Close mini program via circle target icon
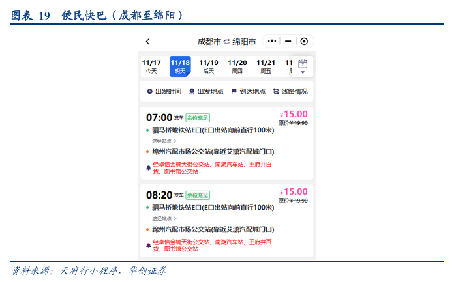The width and height of the screenshot is (456, 282). click(x=304, y=41)
